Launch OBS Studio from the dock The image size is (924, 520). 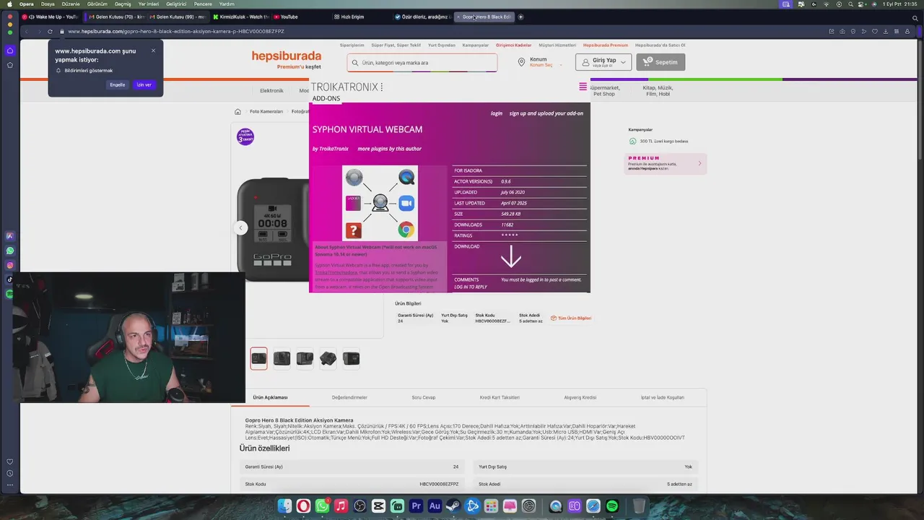[359, 506]
